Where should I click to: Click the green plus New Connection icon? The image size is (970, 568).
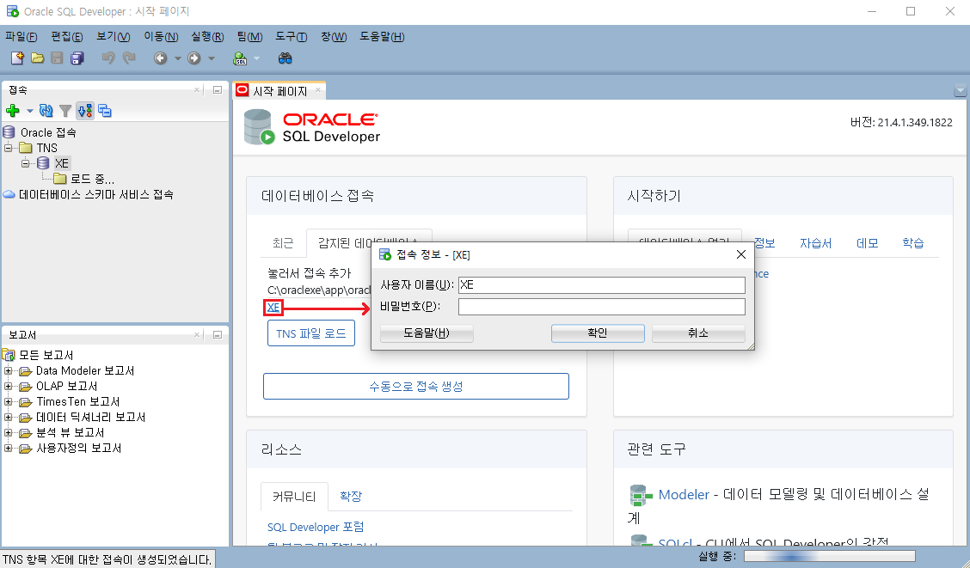(12, 111)
